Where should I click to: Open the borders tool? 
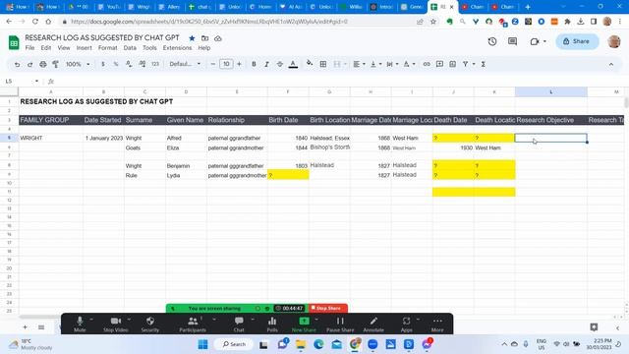(x=323, y=64)
